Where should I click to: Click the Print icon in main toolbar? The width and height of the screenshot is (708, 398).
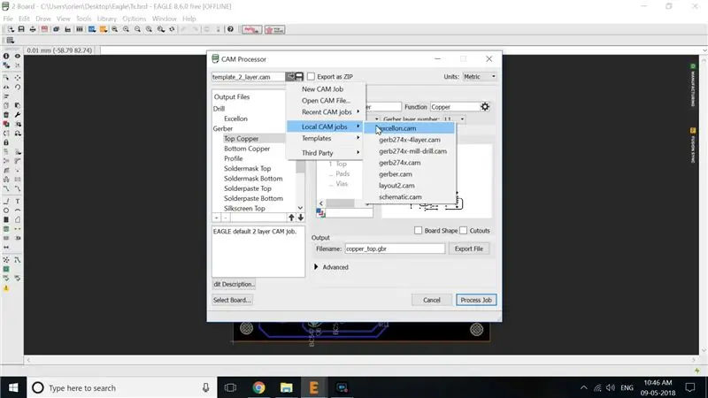(33, 29)
